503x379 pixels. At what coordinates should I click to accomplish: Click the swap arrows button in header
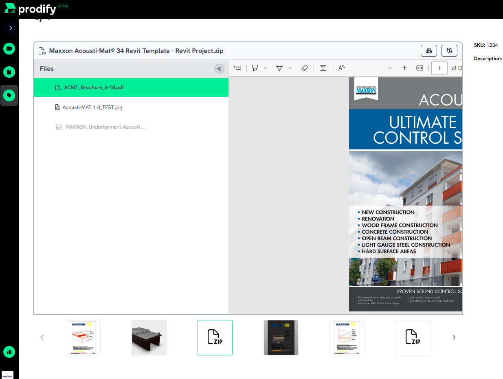[449, 50]
